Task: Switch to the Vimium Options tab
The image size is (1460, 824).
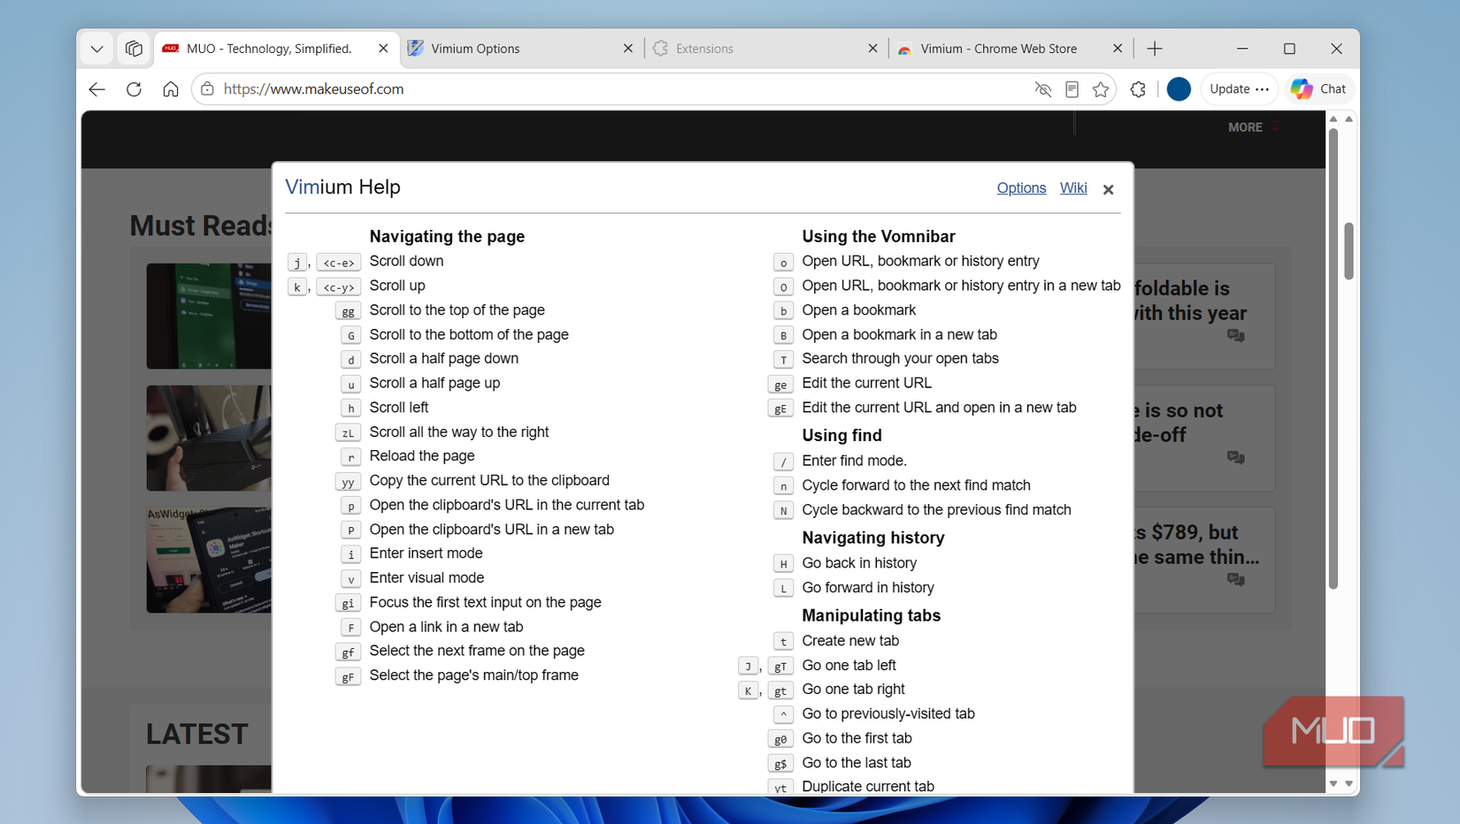Action: [x=520, y=49]
